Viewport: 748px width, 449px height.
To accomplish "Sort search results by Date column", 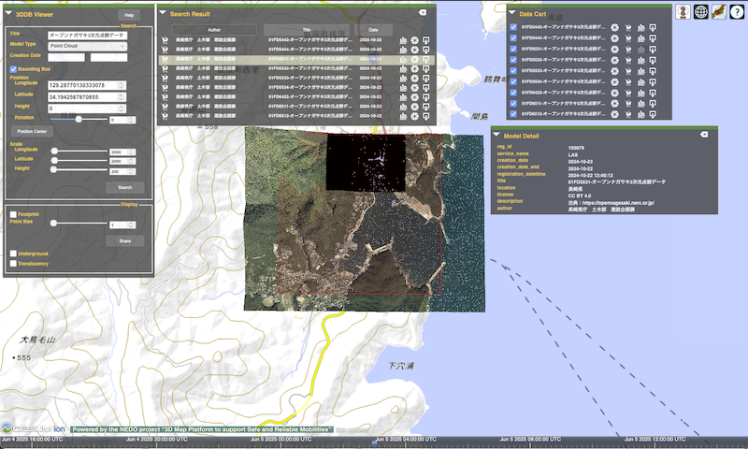I will [373, 30].
